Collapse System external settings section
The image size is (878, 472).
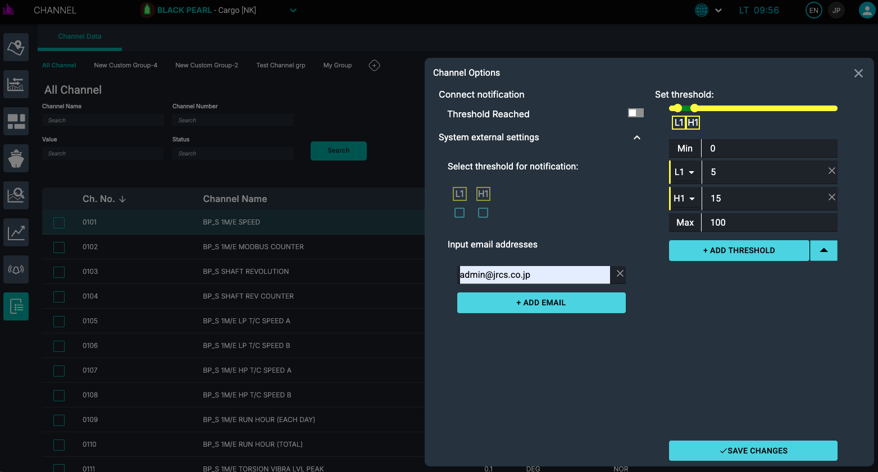tap(637, 138)
